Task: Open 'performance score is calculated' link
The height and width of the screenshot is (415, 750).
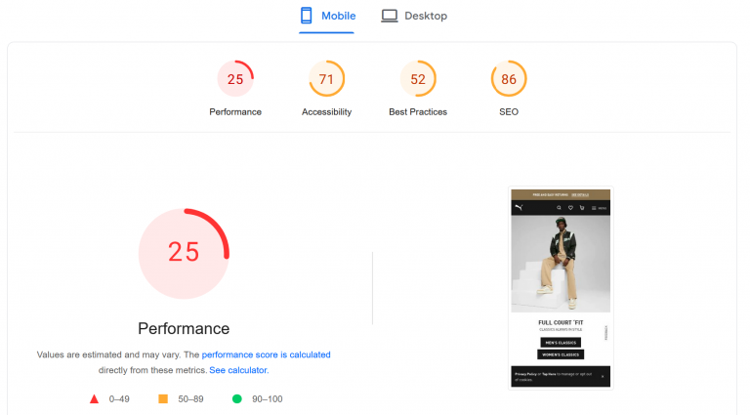Action: click(x=266, y=354)
